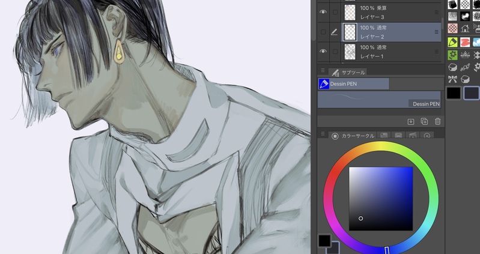Image resolution: width=480 pixels, height=254 pixels.
Task: Switch to the カラーサークル tab
Action: pyautogui.click(x=353, y=136)
